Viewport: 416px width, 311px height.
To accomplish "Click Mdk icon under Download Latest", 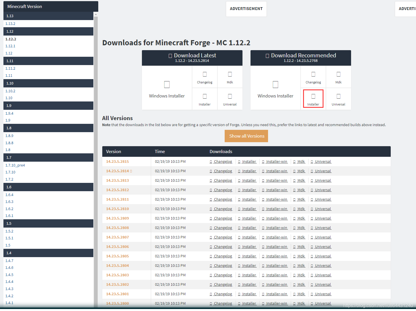I will click(x=230, y=75).
